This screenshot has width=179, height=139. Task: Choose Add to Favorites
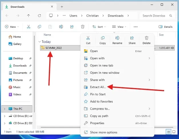pyautogui.click(x=117, y=102)
